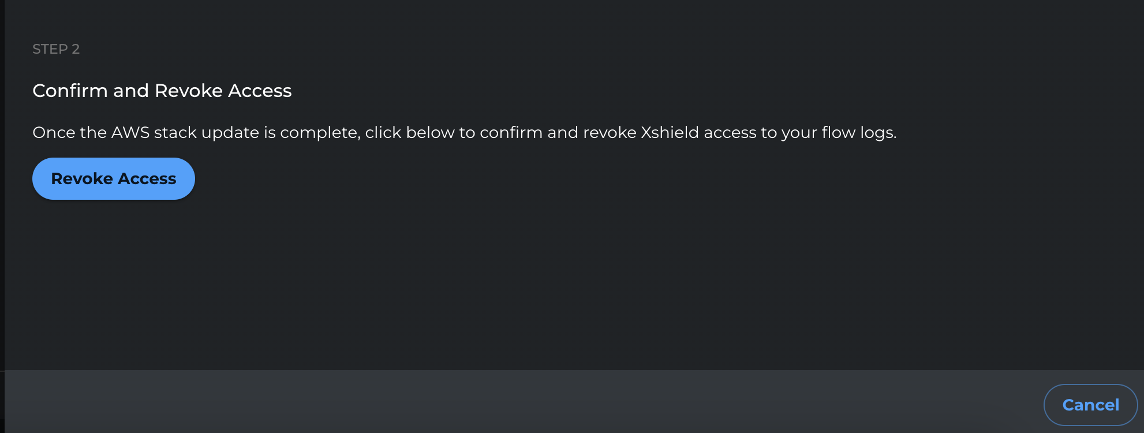Click the word "and" in the heading
Viewport: 1144px width, 433px height.
131,91
